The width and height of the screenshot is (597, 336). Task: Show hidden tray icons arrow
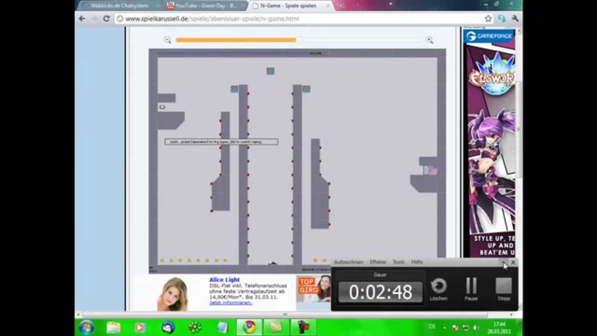point(444,328)
